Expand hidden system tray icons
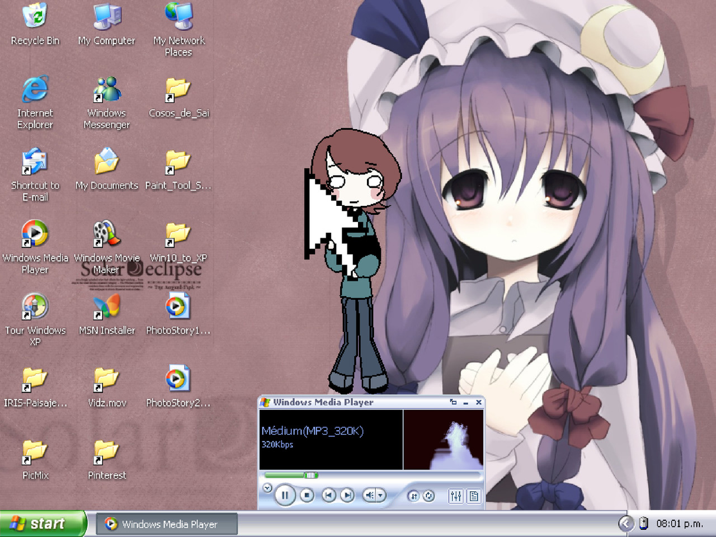The height and width of the screenshot is (537, 716). (626, 524)
